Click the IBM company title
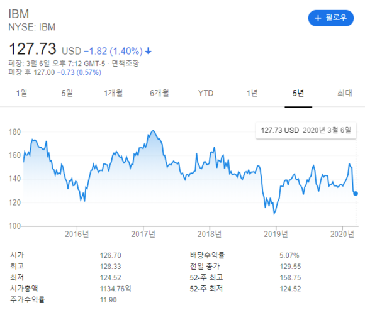This screenshot has height=310, width=365. 19,14
